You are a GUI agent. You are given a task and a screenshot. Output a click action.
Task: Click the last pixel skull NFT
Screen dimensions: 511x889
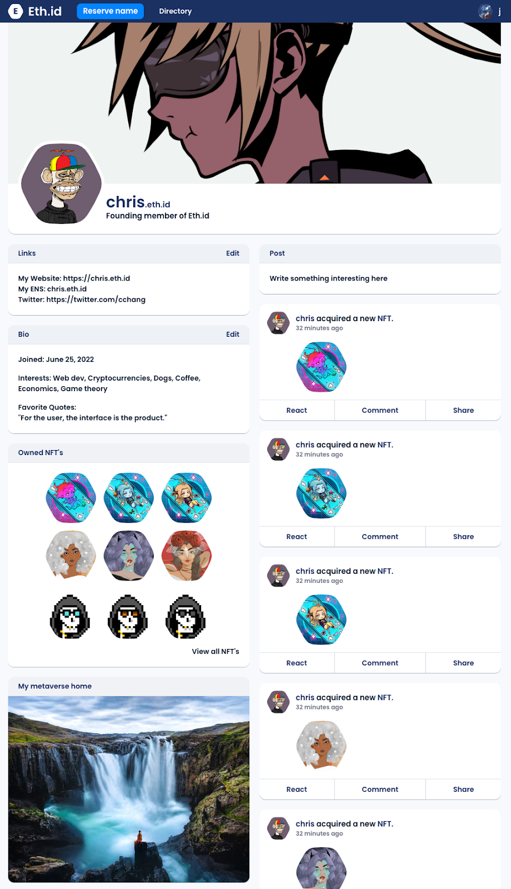point(187,617)
